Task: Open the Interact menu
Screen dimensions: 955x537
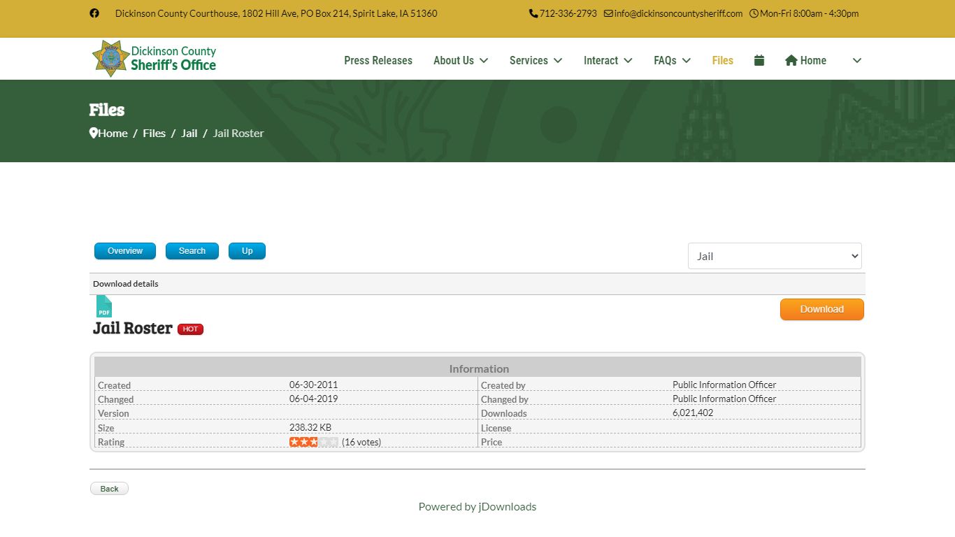Action: coord(608,60)
